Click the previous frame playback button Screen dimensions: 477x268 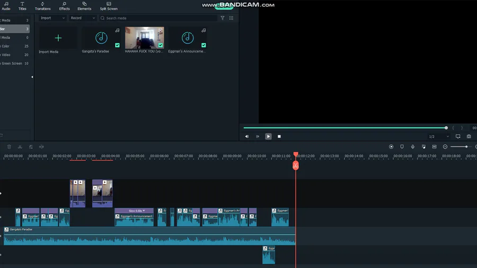(246, 136)
